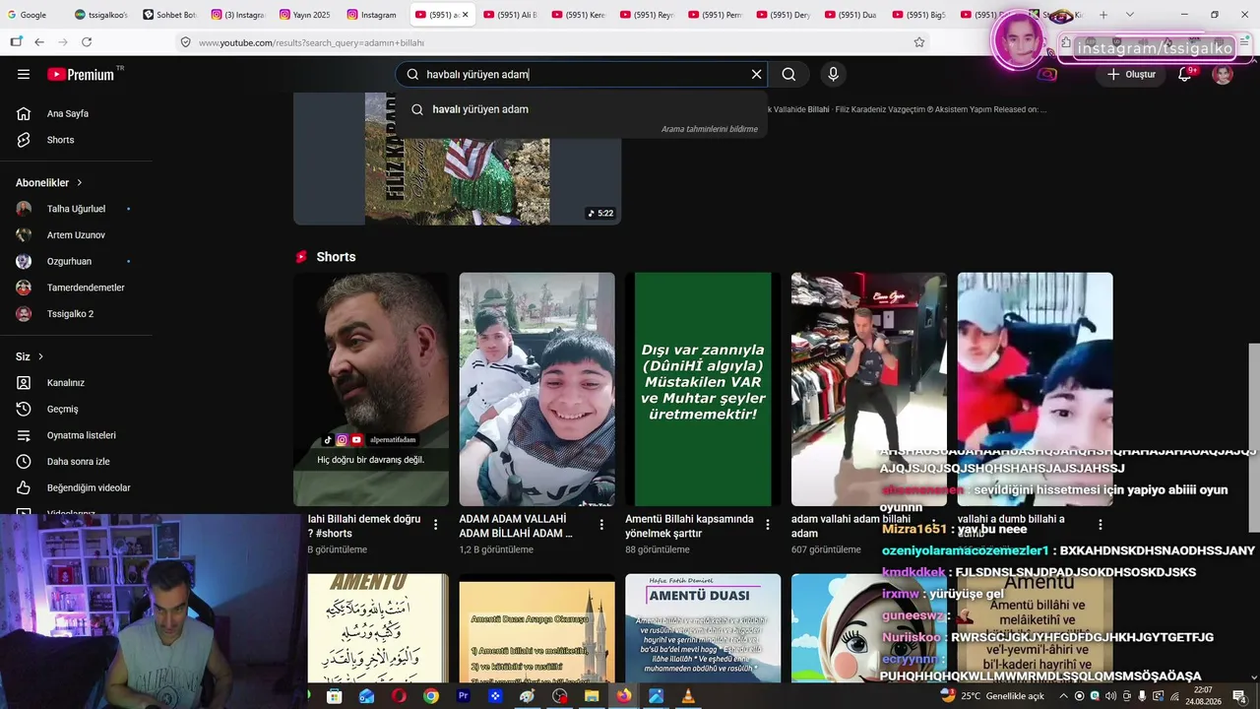Open the 'Hiç doğru bir davranış değil' Short
1260x709 pixels.
coord(371,389)
